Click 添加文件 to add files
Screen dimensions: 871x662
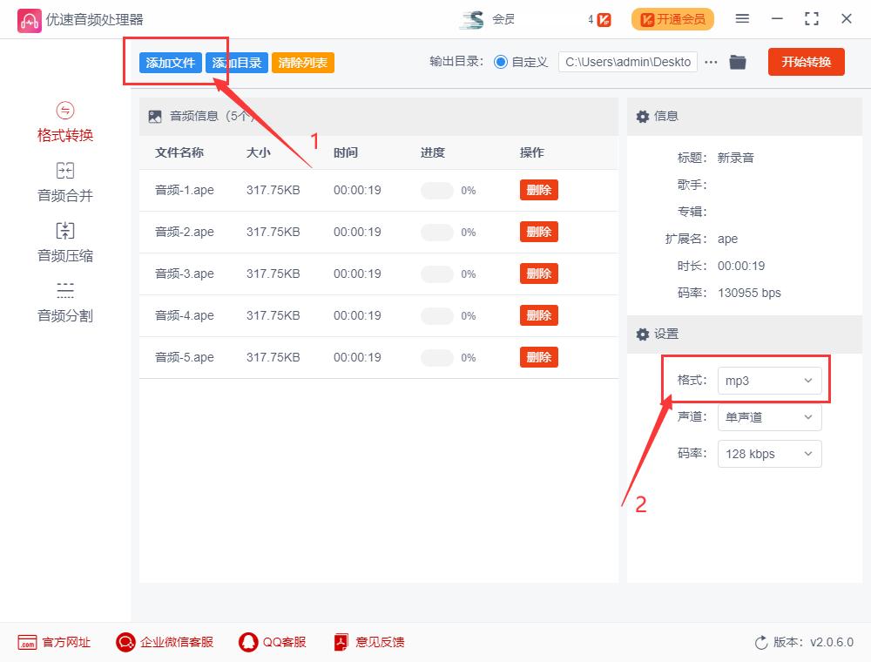[171, 63]
